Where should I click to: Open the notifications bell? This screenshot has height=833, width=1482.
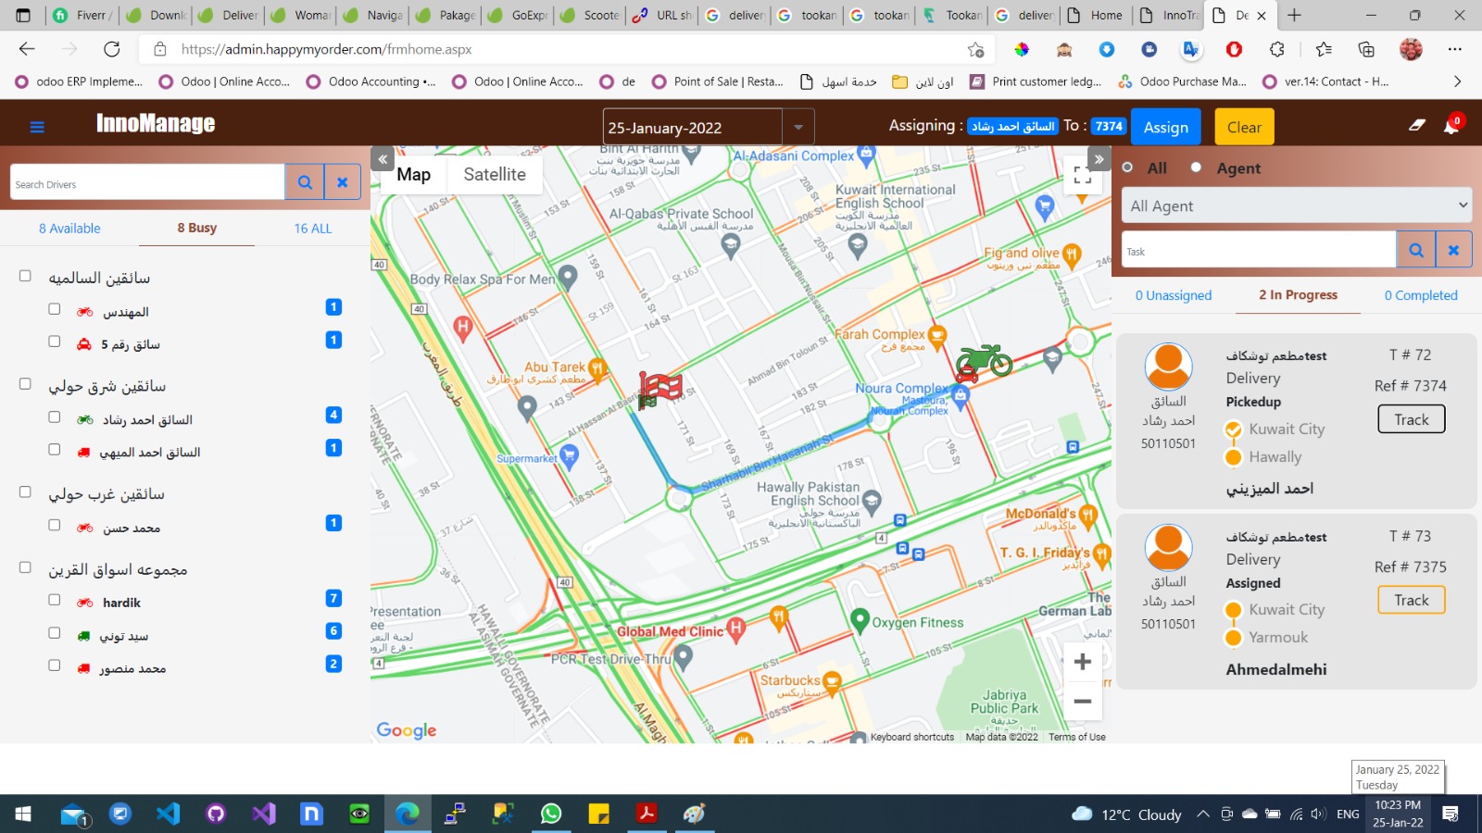(1451, 127)
